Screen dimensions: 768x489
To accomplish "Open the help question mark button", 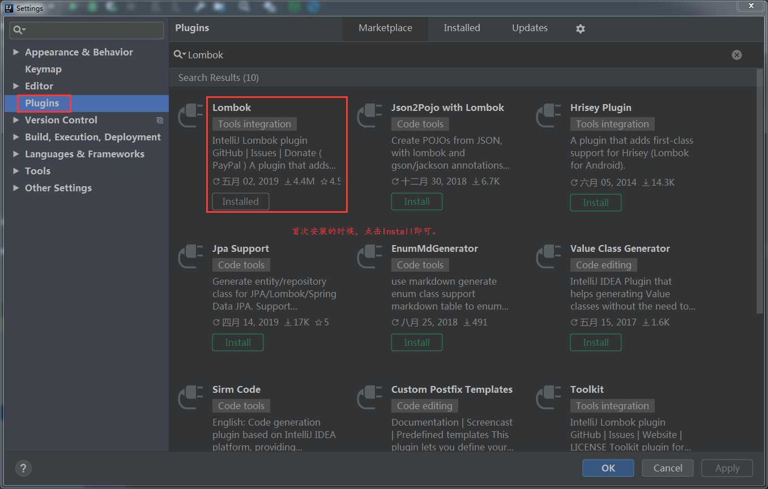I will point(23,468).
